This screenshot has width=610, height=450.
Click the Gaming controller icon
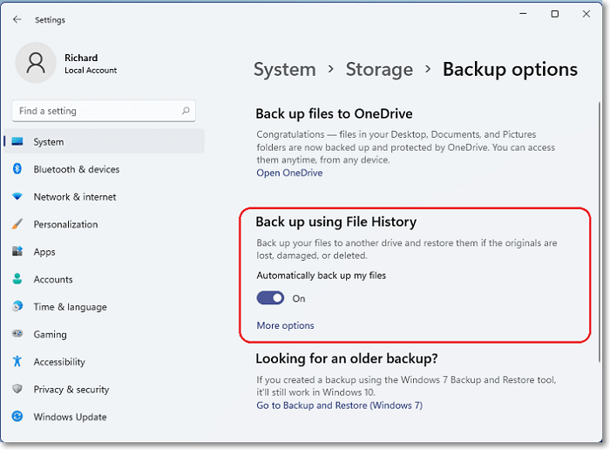17,334
